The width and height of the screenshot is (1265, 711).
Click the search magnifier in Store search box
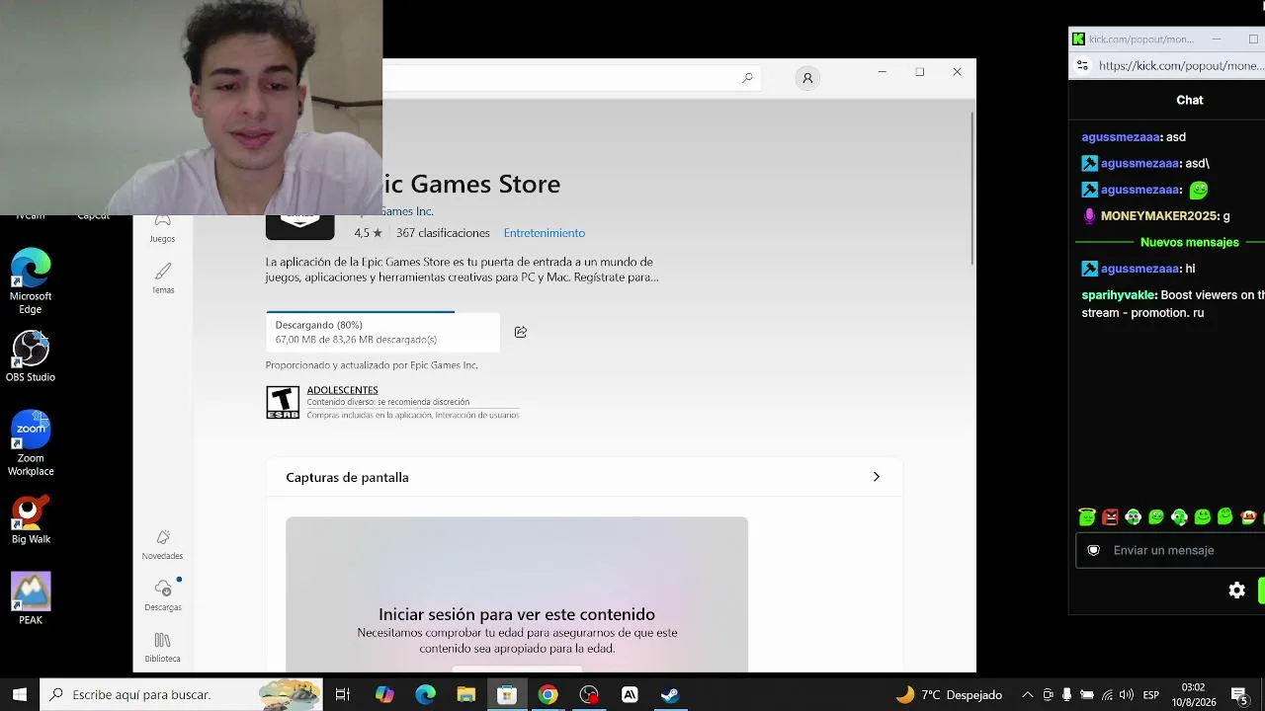click(747, 78)
